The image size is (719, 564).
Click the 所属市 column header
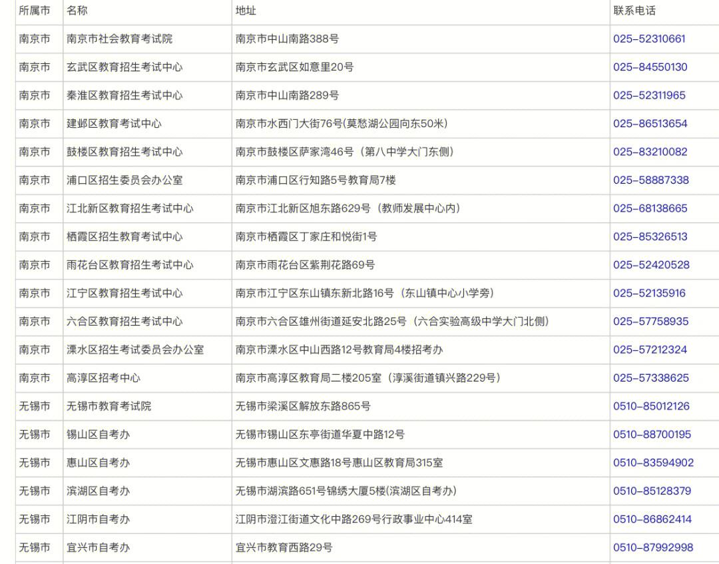click(35, 11)
